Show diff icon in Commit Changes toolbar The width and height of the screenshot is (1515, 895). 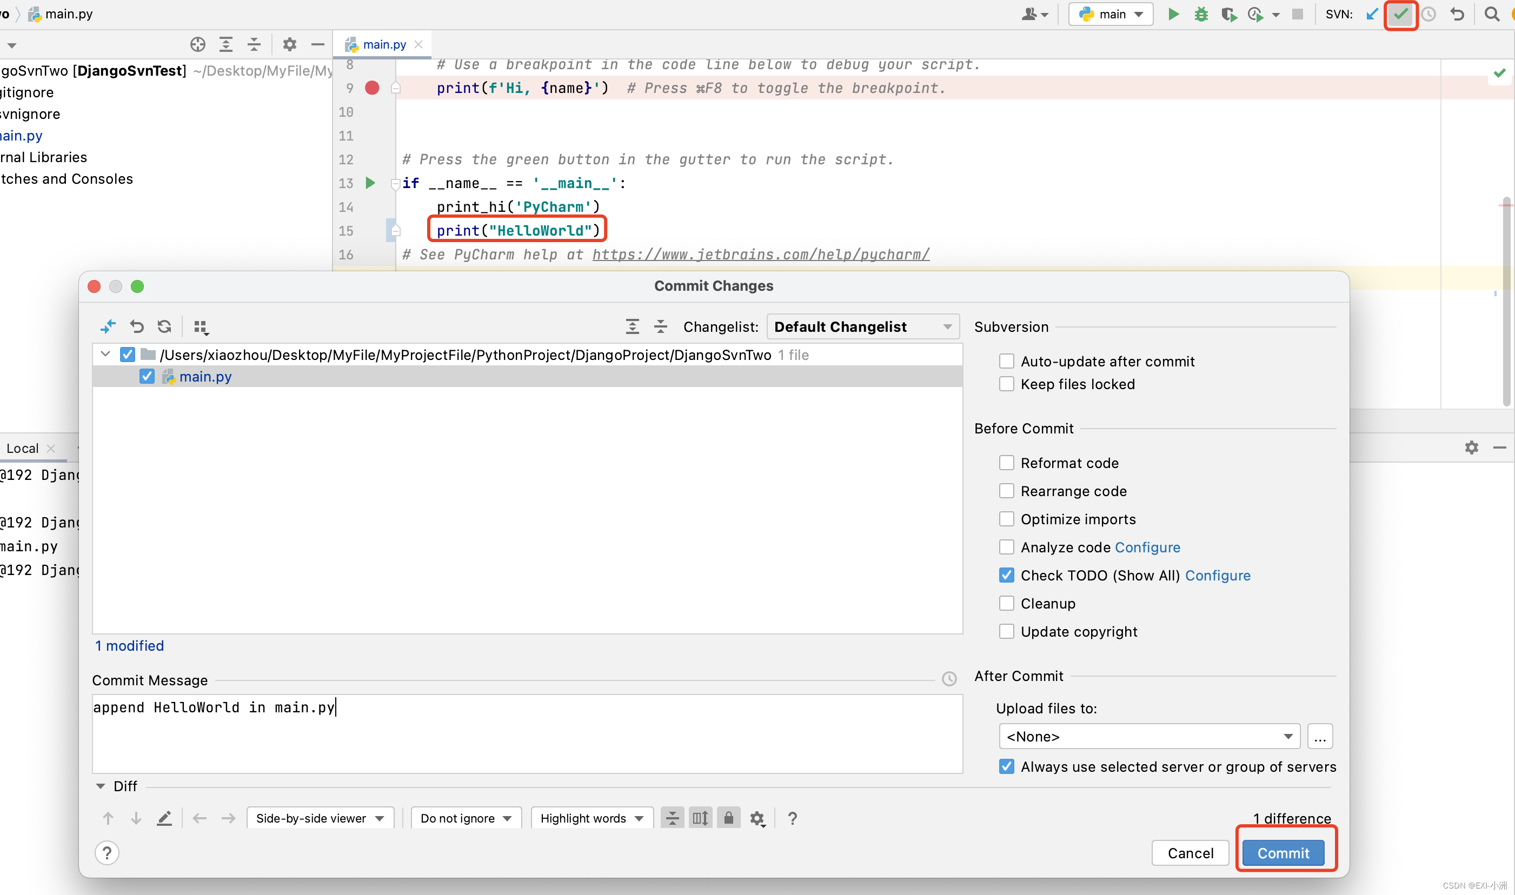(108, 326)
